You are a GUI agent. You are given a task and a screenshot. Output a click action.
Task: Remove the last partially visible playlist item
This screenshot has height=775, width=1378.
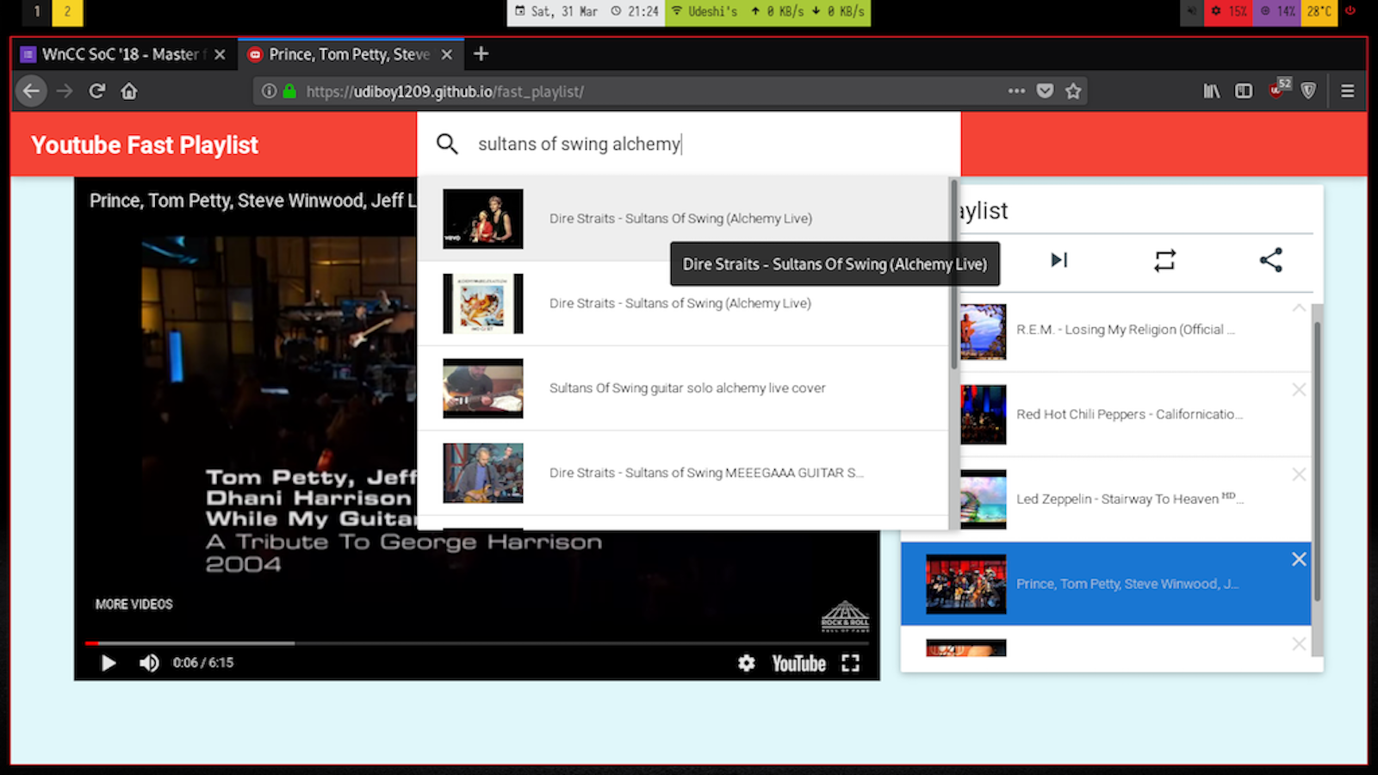[1299, 644]
